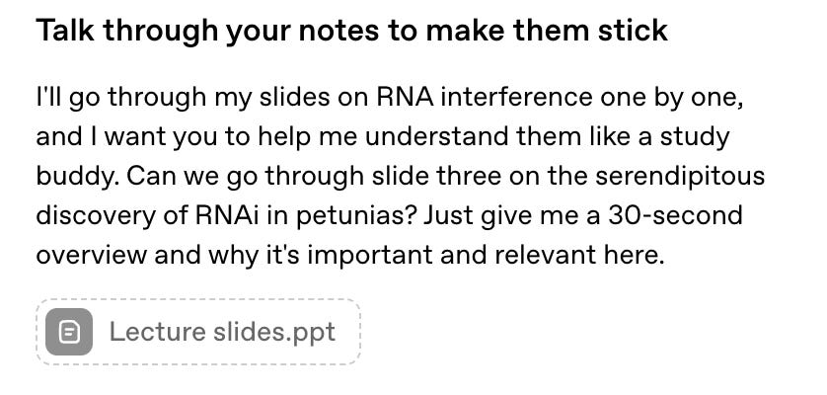Click the word 'understand' in the prompt

point(437,137)
